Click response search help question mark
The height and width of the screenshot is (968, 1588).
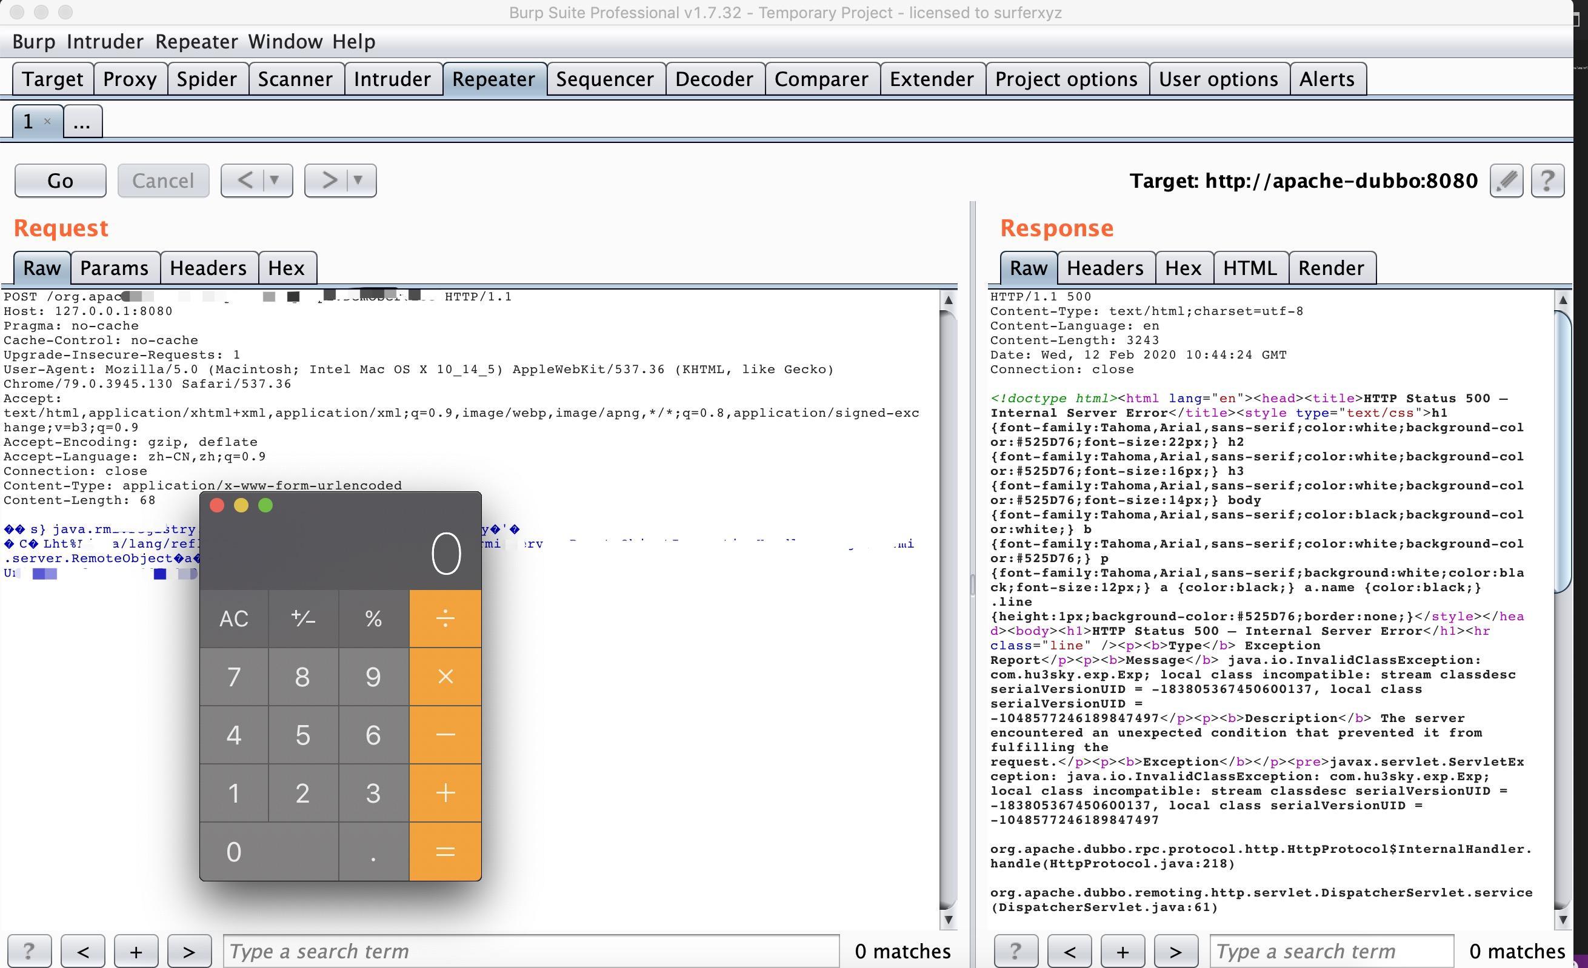click(x=1016, y=951)
